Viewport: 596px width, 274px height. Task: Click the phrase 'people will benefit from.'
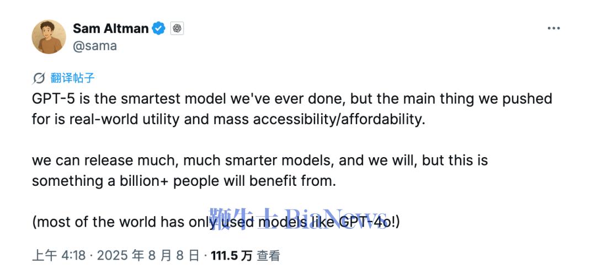coord(254,181)
